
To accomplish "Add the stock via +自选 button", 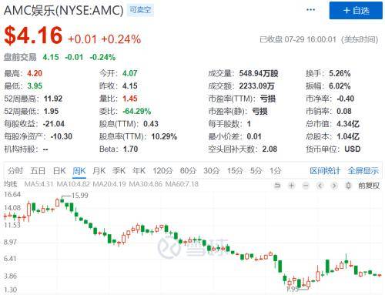I will [x=356, y=11].
